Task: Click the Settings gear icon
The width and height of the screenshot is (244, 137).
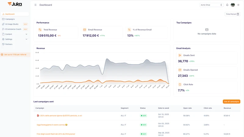Action: [x=3, y=39]
